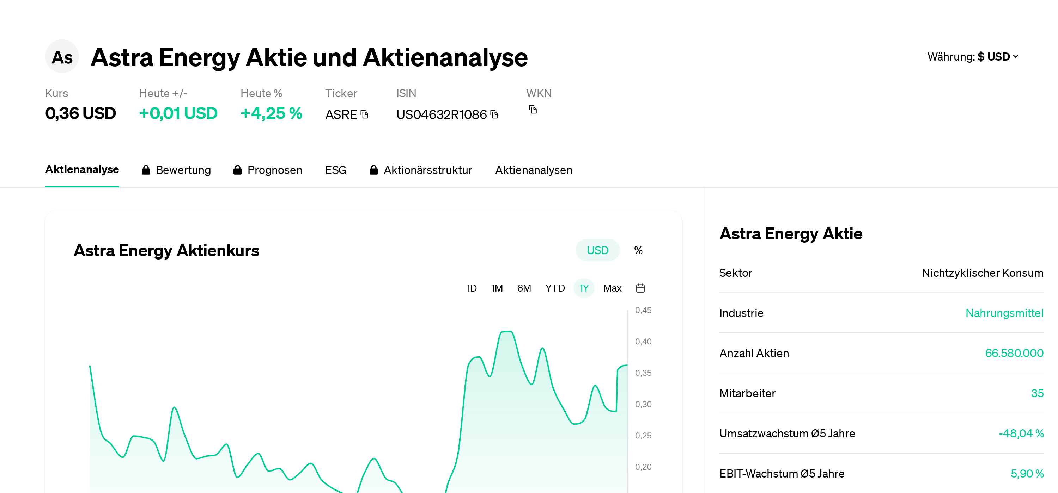1058x493 pixels.
Task: Click the As company logo badge
Action: (x=62, y=57)
